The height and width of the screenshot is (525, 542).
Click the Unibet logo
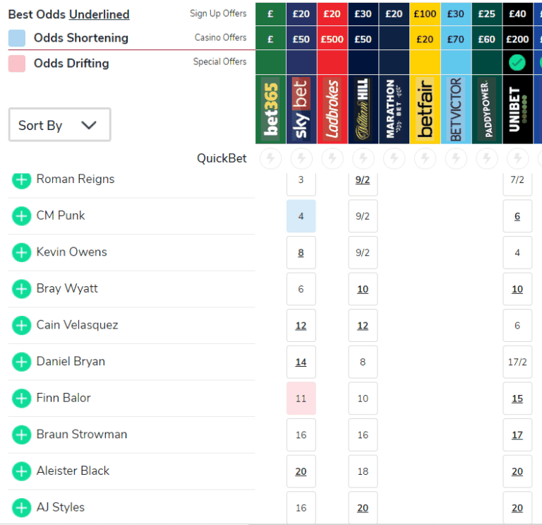517,110
